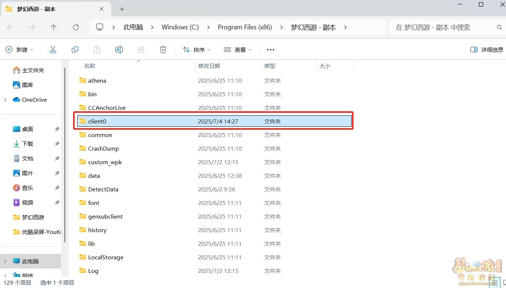Click Windows (C:) breadcrumb
Screen dimensions: 506x288
180,27
